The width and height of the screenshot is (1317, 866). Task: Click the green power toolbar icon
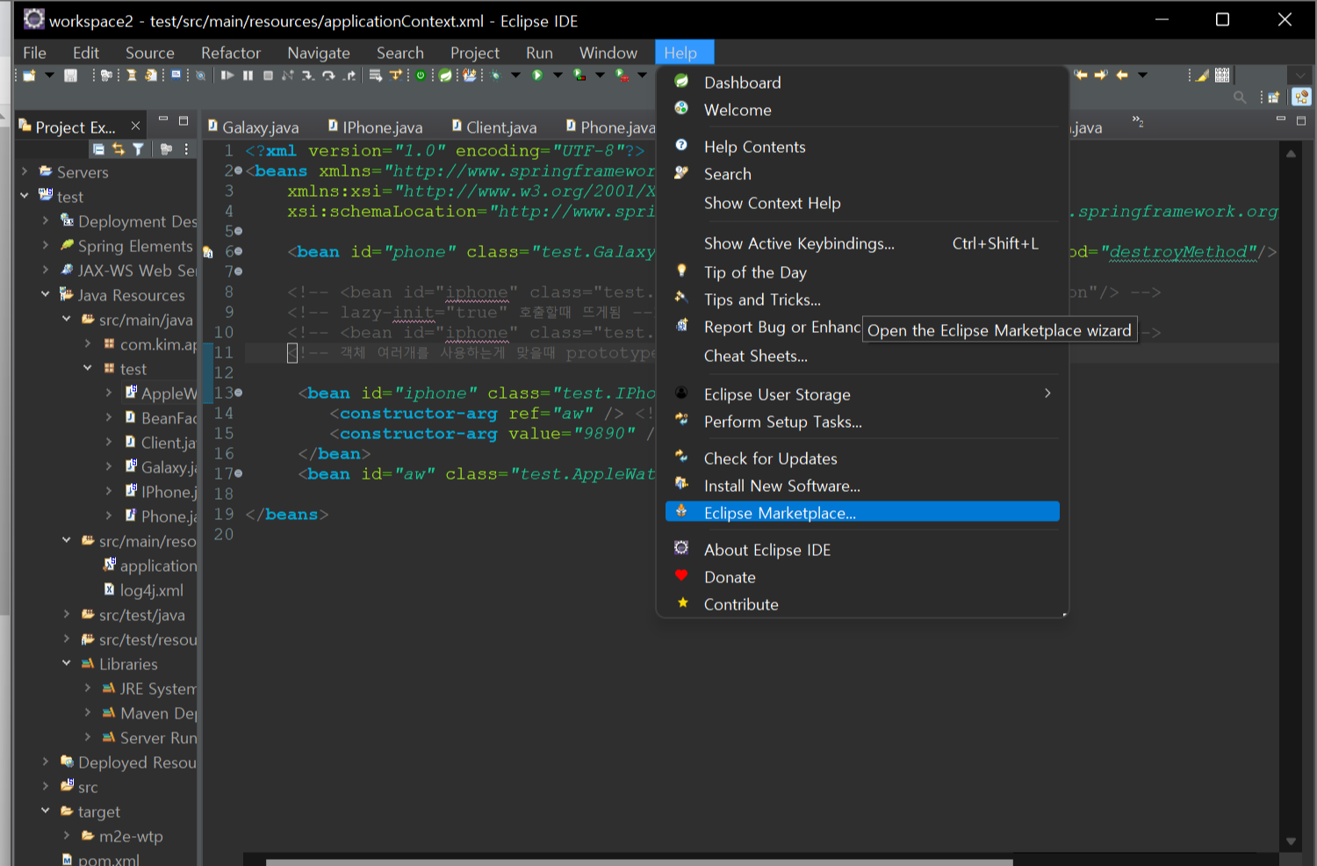[421, 76]
